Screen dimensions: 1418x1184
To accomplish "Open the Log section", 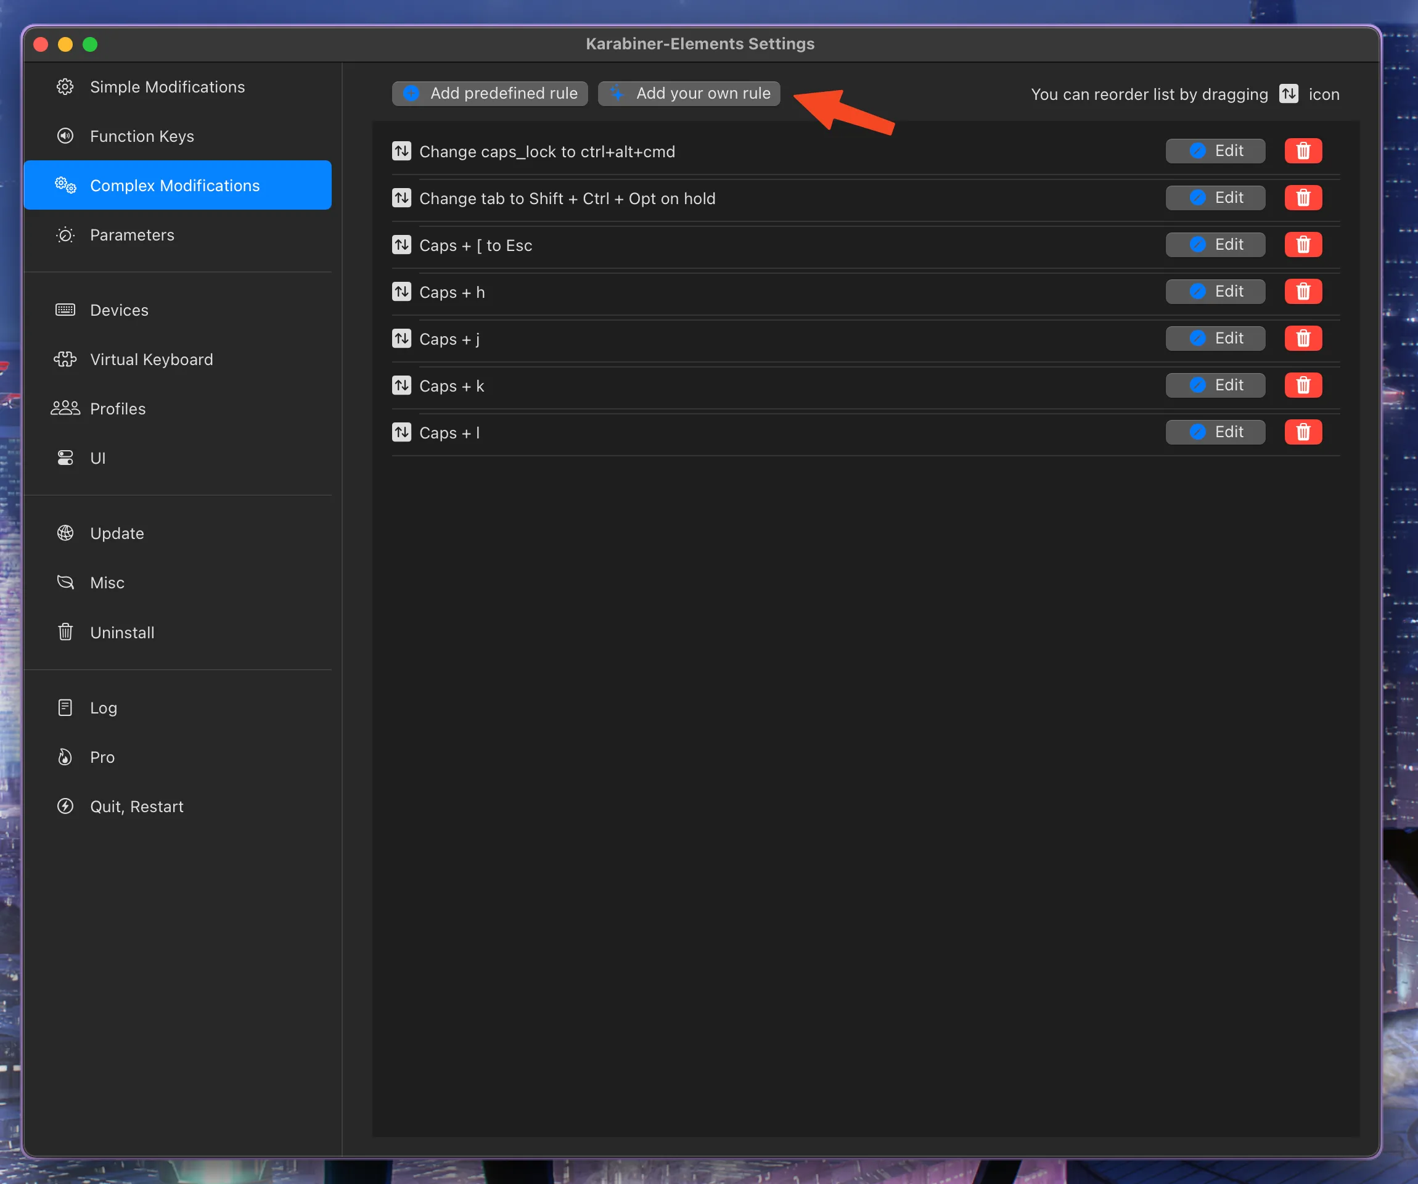I will click(x=104, y=708).
